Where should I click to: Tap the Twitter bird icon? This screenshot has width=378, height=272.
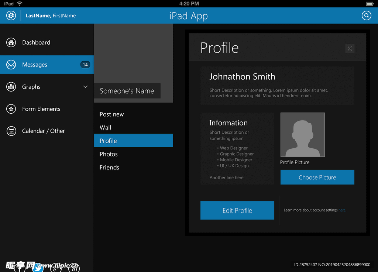tap(38, 268)
